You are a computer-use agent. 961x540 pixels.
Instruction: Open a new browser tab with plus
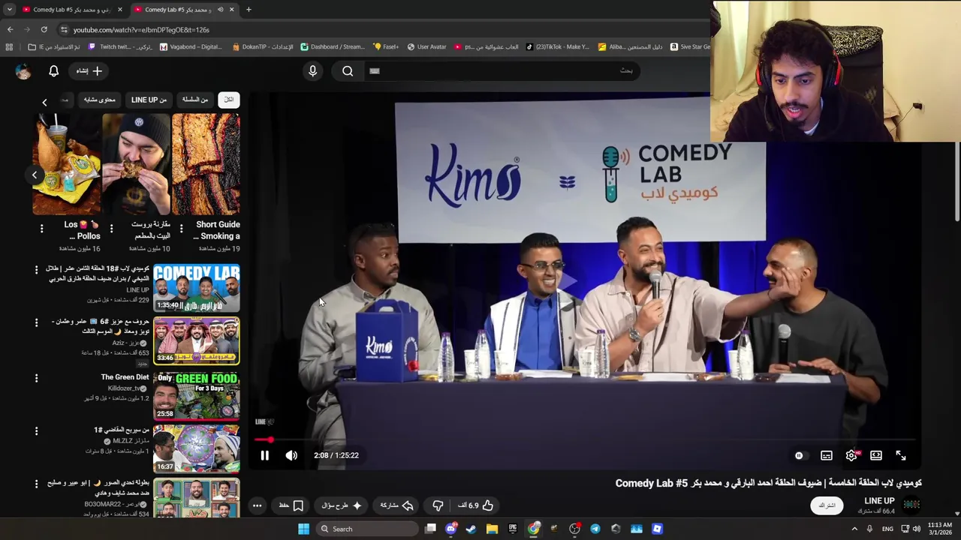pyautogui.click(x=249, y=10)
